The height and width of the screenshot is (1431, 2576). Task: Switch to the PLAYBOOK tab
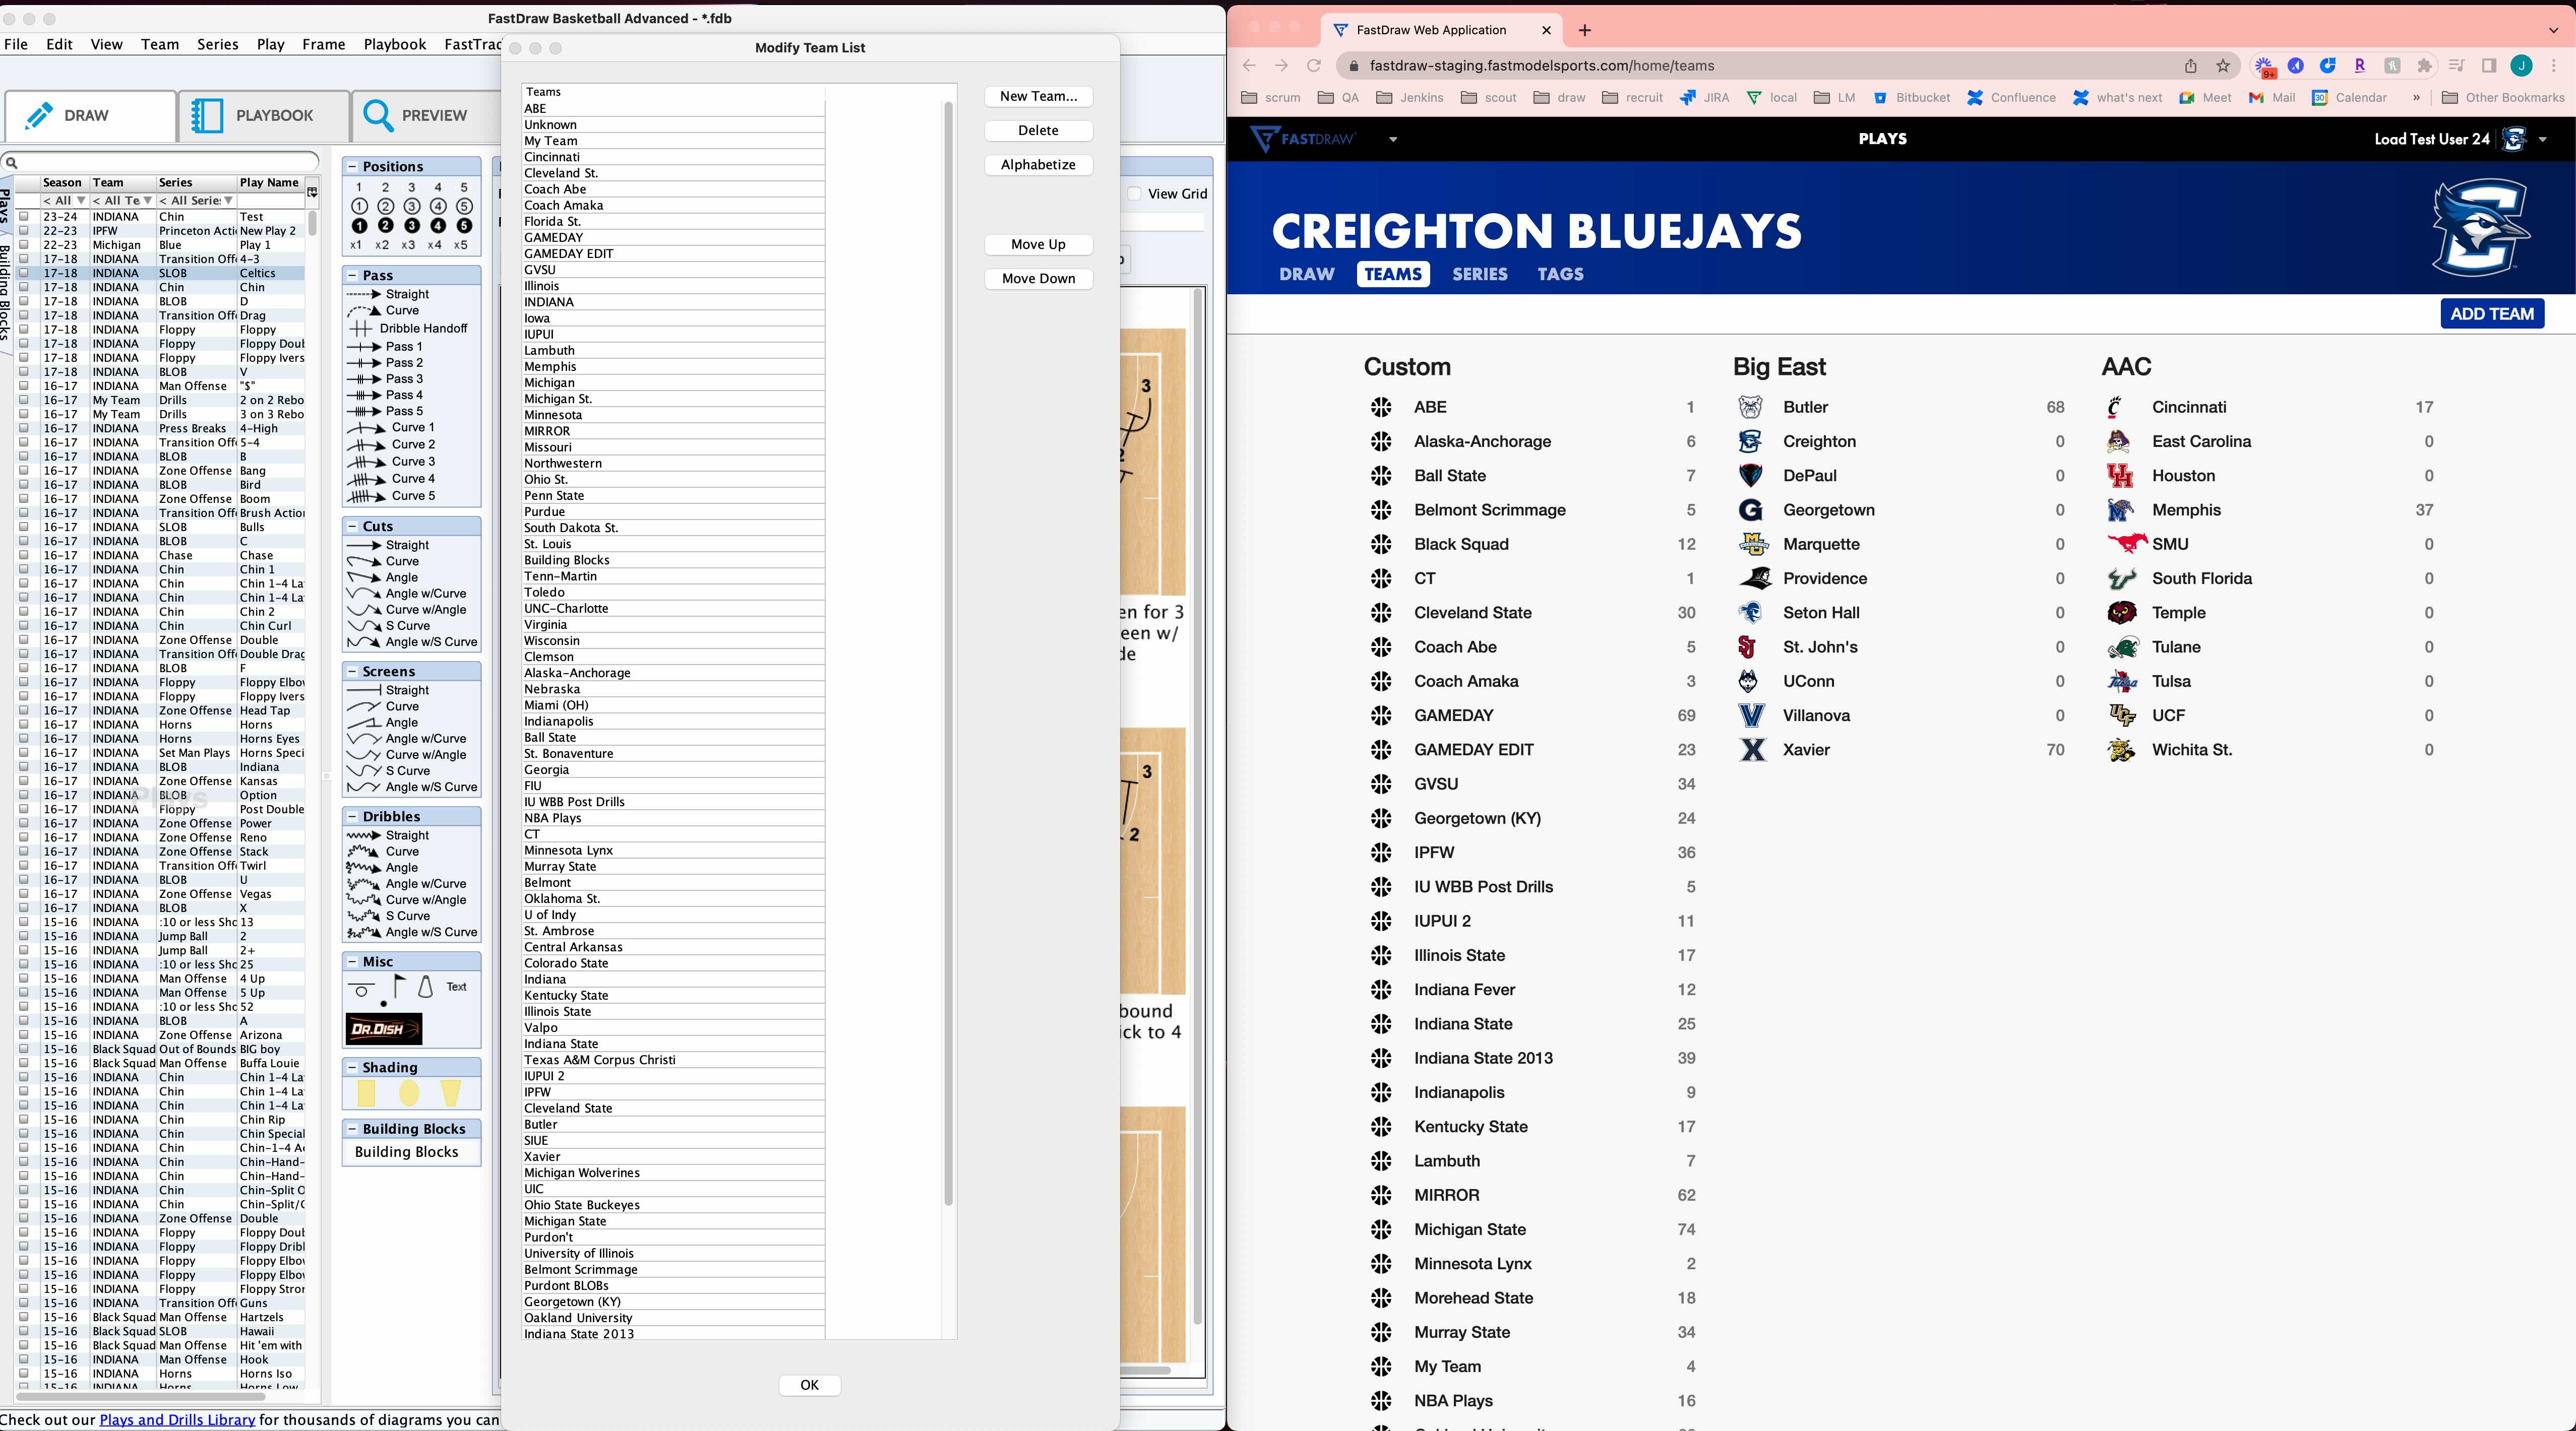pyautogui.click(x=264, y=116)
